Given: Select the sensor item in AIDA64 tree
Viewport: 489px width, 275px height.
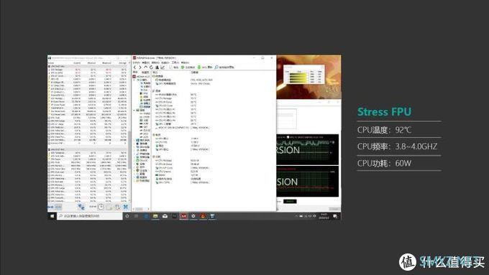Looking at the screenshot, I should click(x=145, y=107).
